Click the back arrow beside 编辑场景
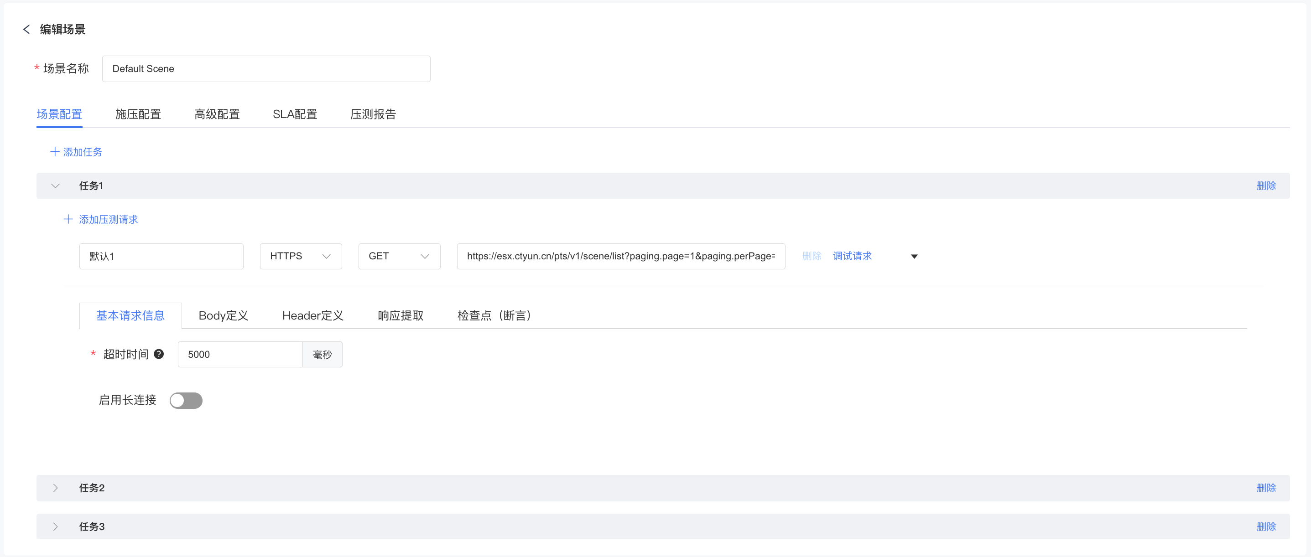The height and width of the screenshot is (557, 1311). pyautogui.click(x=26, y=30)
